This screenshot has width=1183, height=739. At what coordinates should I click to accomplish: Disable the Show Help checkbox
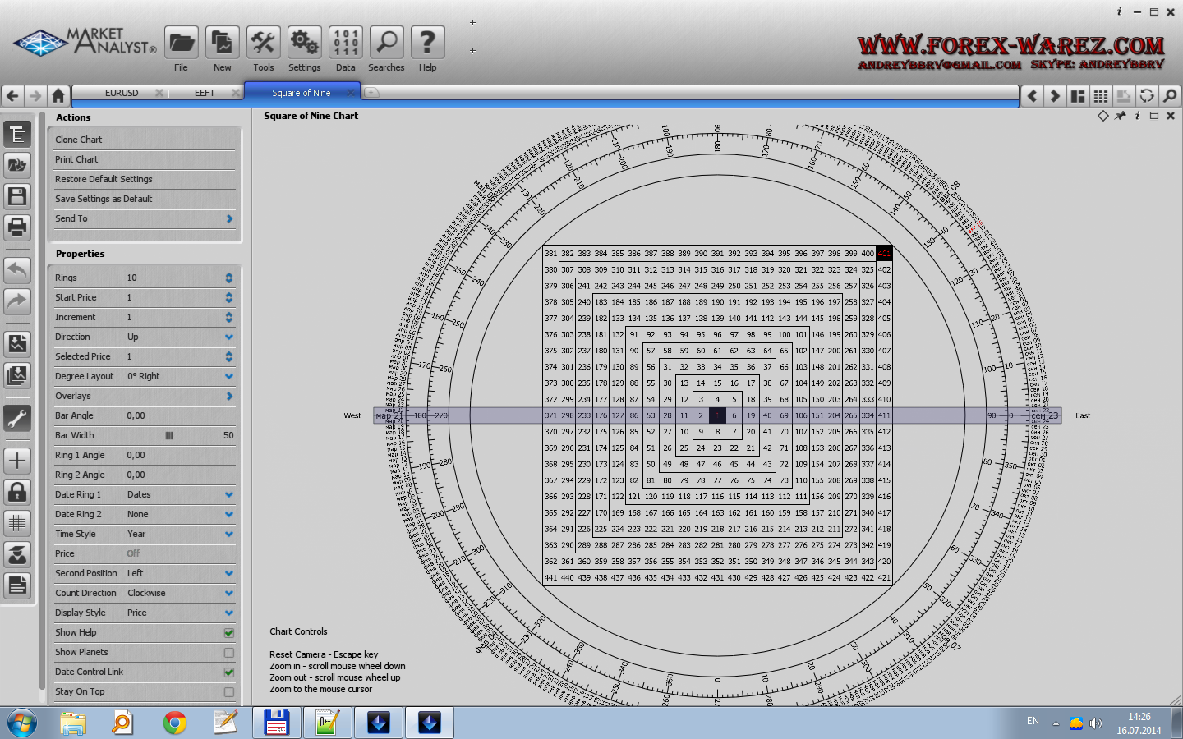(x=229, y=632)
